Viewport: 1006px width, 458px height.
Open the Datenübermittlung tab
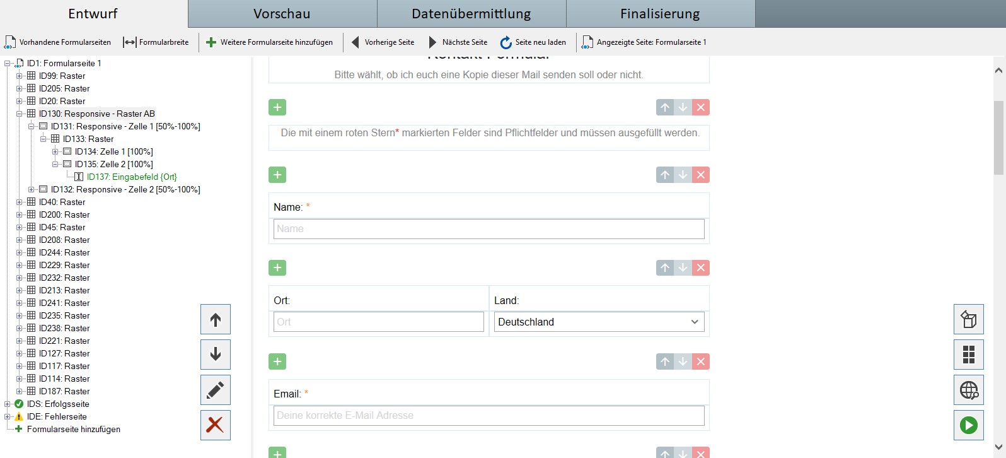click(x=471, y=14)
